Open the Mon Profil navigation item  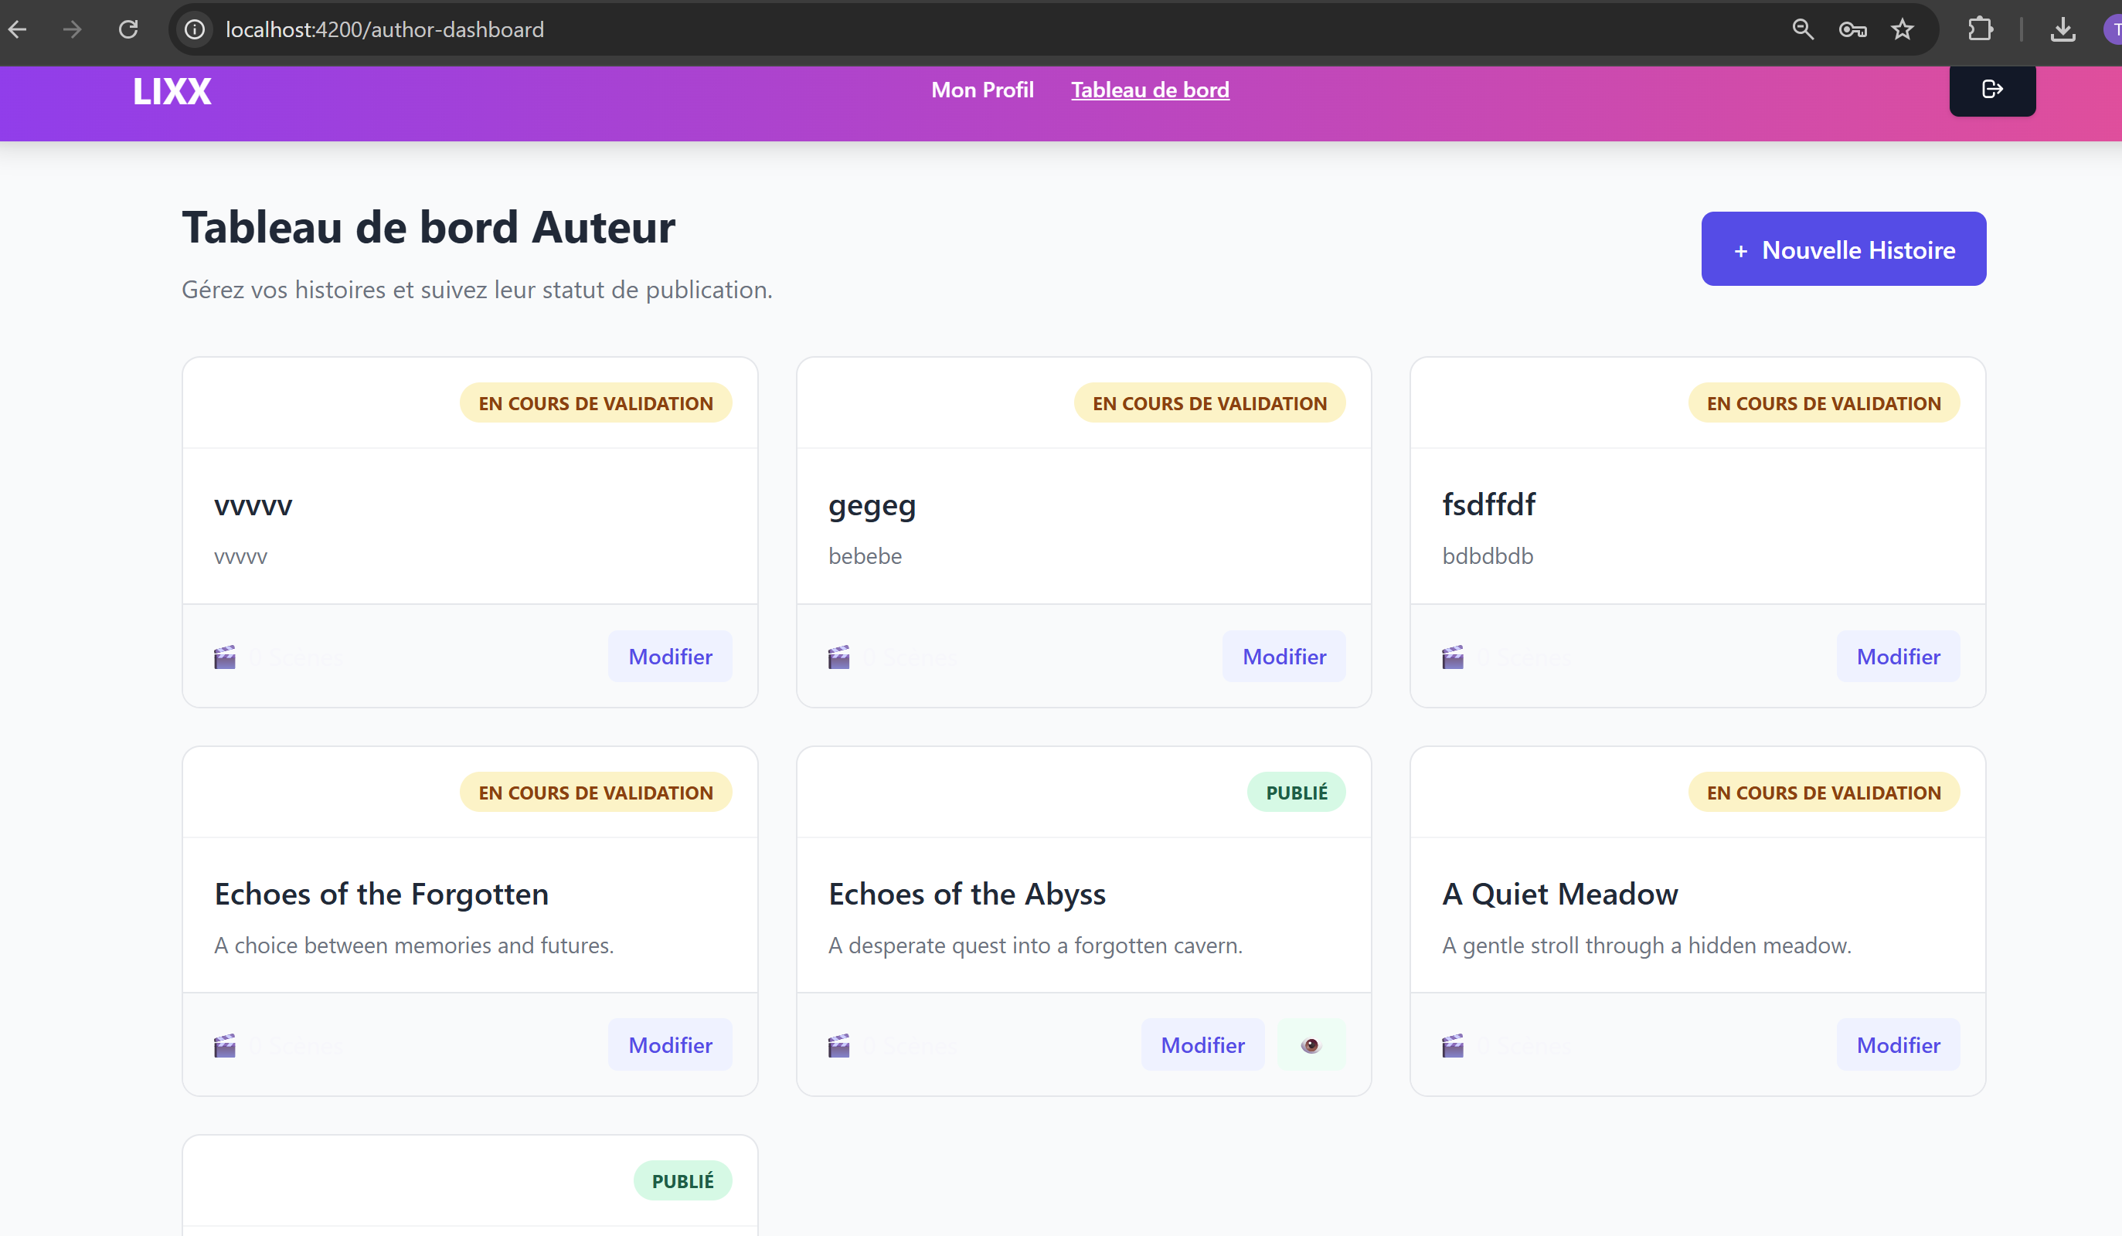(982, 90)
